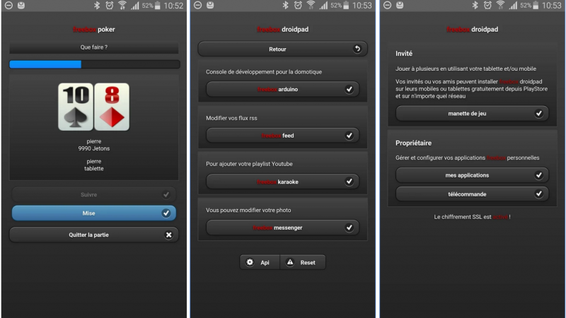The width and height of the screenshot is (566, 318).
Task: Click 'Vous pouvez modifier votre photo' label
Action: click(x=248, y=210)
